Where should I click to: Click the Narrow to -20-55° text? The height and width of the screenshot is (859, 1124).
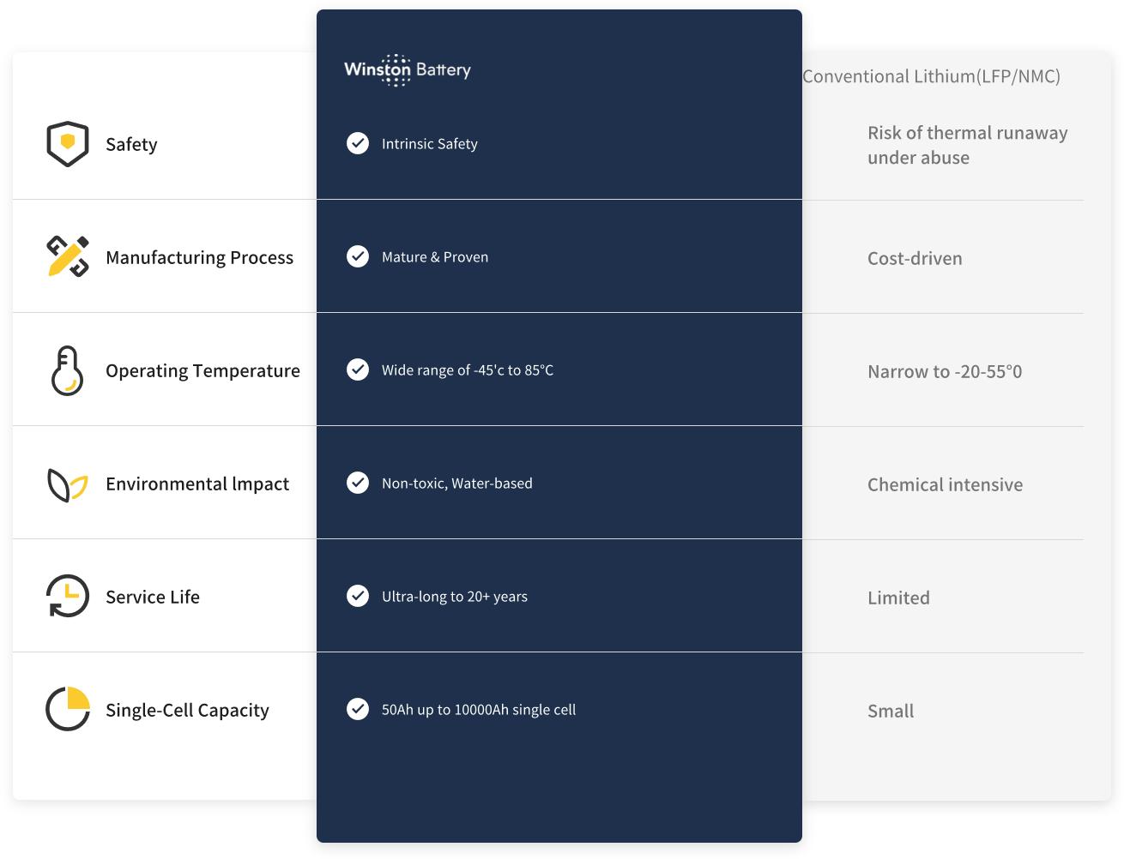(x=945, y=371)
